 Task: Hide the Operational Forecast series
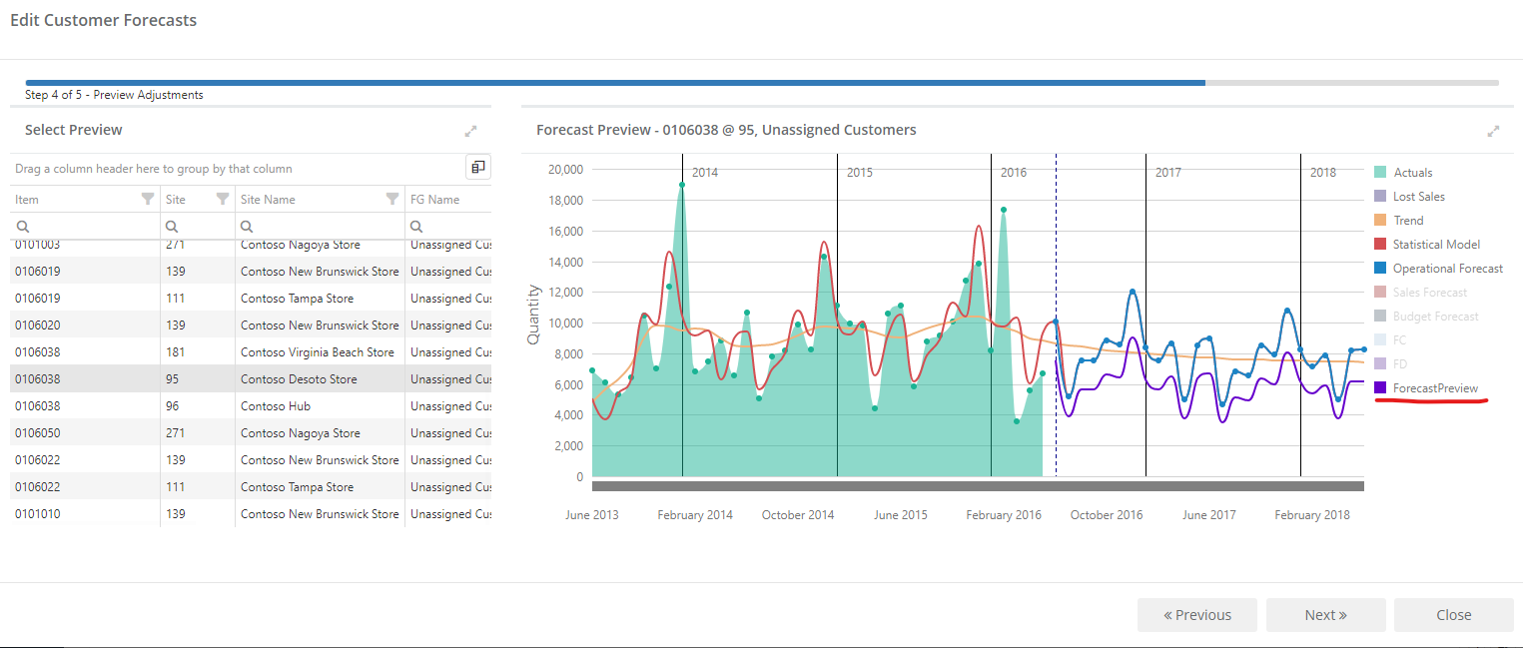(x=1439, y=269)
